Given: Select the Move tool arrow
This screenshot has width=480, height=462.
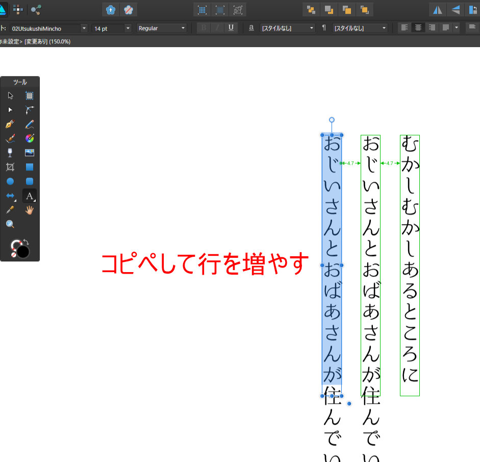Looking at the screenshot, I should click(x=10, y=95).
